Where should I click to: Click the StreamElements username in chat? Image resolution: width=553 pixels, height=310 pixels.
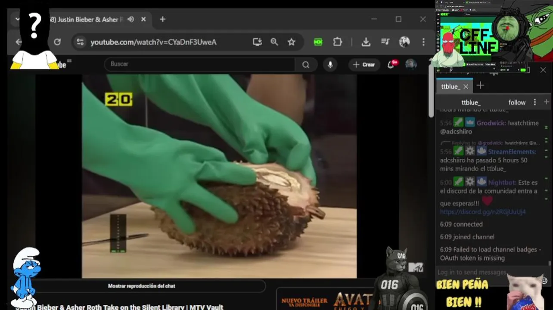coord(512,152)
